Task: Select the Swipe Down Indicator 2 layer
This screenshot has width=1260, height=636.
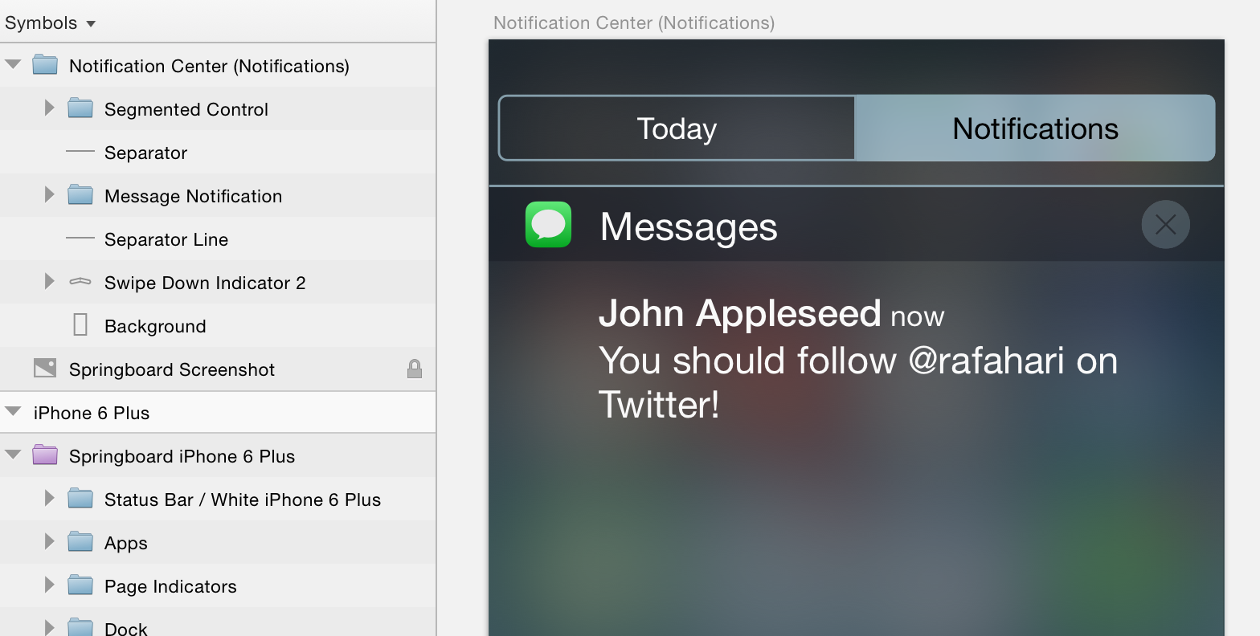Action: pos(218,282)
